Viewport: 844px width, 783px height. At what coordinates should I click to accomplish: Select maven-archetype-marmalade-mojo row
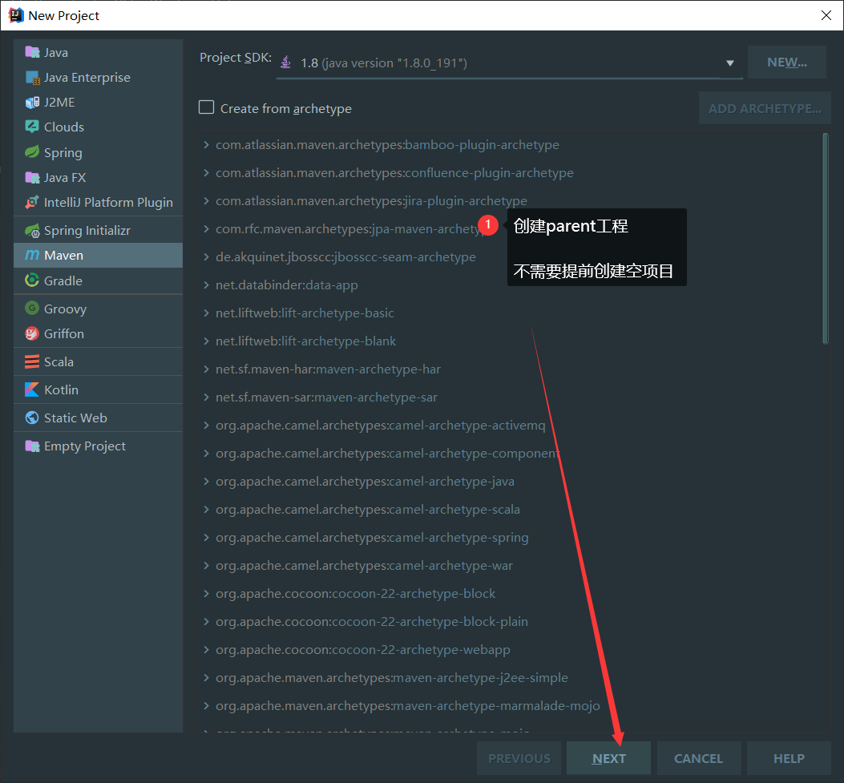point(509,705)
